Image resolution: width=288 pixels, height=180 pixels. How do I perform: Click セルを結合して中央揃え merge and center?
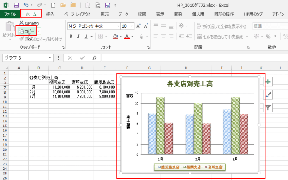[220, 37]
